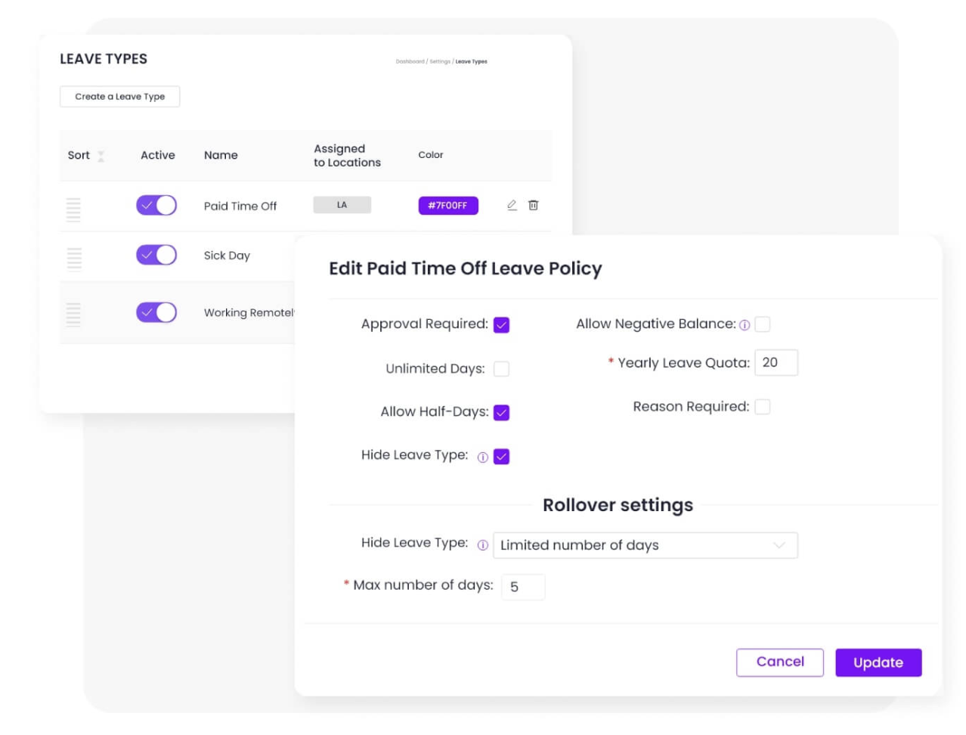Click the Cancel button
This screenshot has height=735, width=966.
(780, 662)
